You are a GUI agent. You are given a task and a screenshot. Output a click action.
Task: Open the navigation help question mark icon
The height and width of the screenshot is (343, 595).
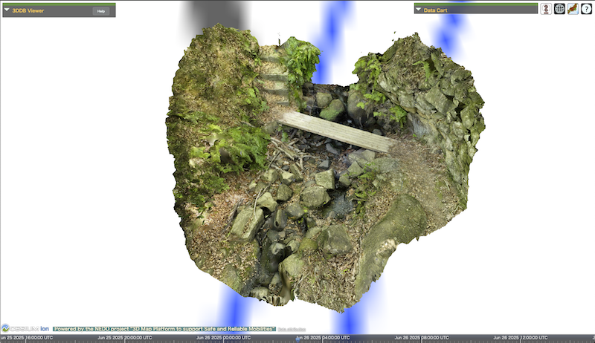coord(586,9)
